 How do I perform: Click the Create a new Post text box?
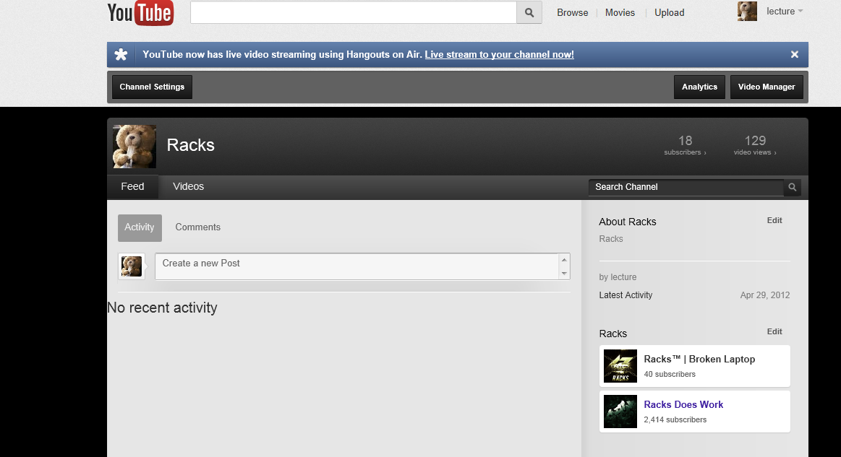[357, 266]
